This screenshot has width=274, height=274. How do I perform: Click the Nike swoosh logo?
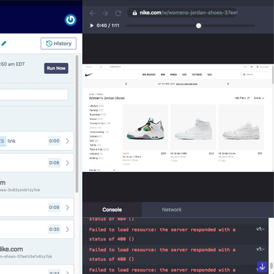point(89,75)
